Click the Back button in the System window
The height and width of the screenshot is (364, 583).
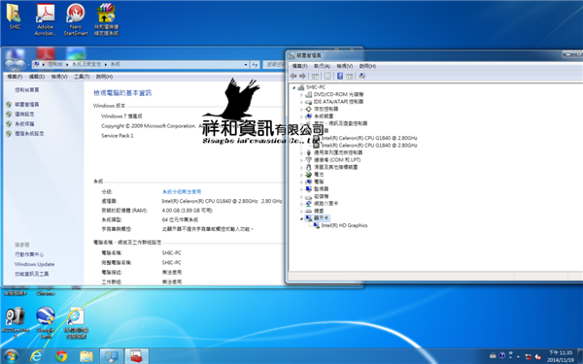click(x=10, y=65)
